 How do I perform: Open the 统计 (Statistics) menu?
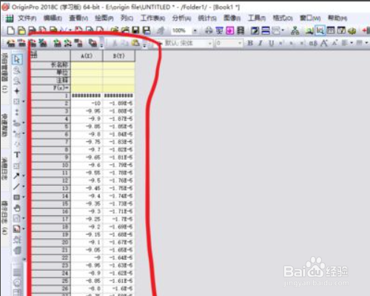(207, 18)
